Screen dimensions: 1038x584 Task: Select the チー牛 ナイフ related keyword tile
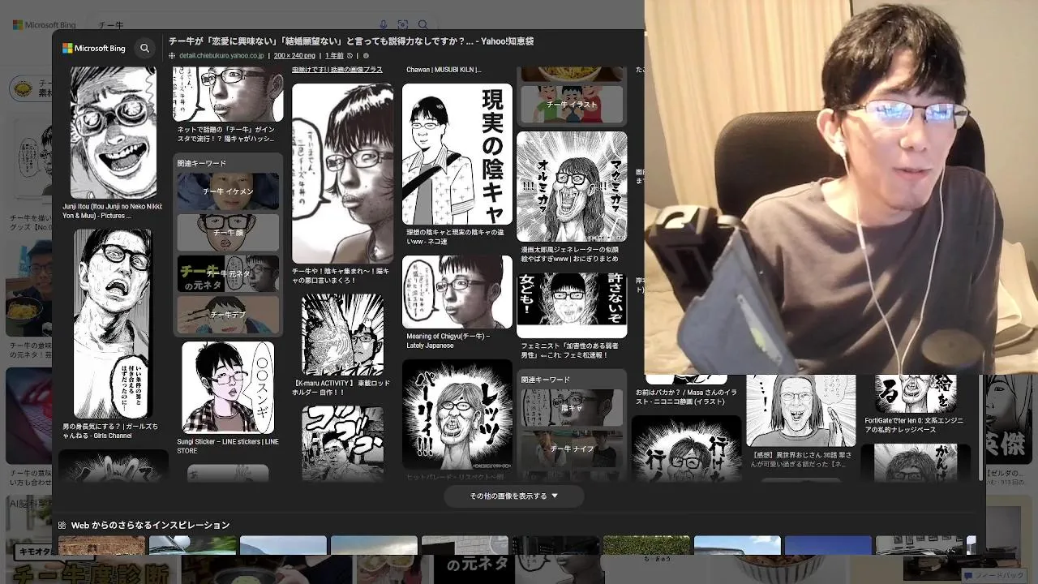point(572,449)
